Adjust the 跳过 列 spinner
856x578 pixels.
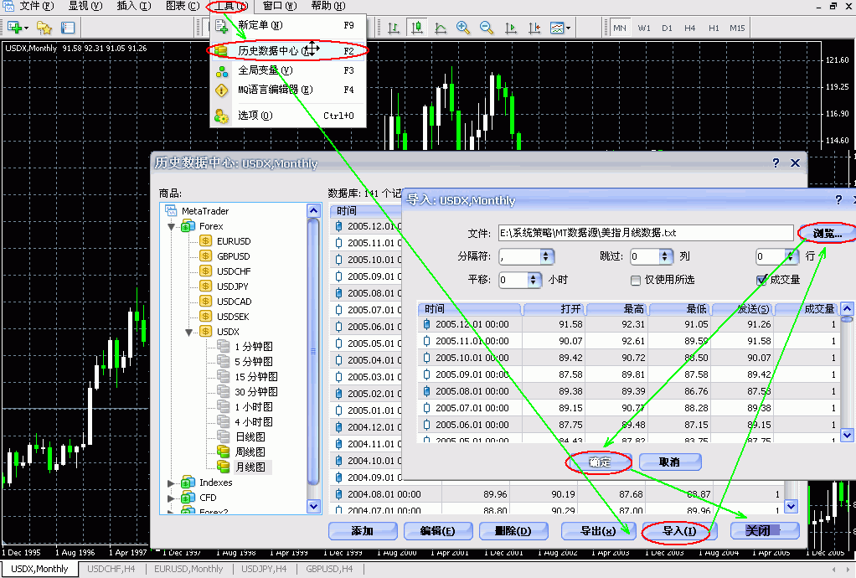coord(664,256)
